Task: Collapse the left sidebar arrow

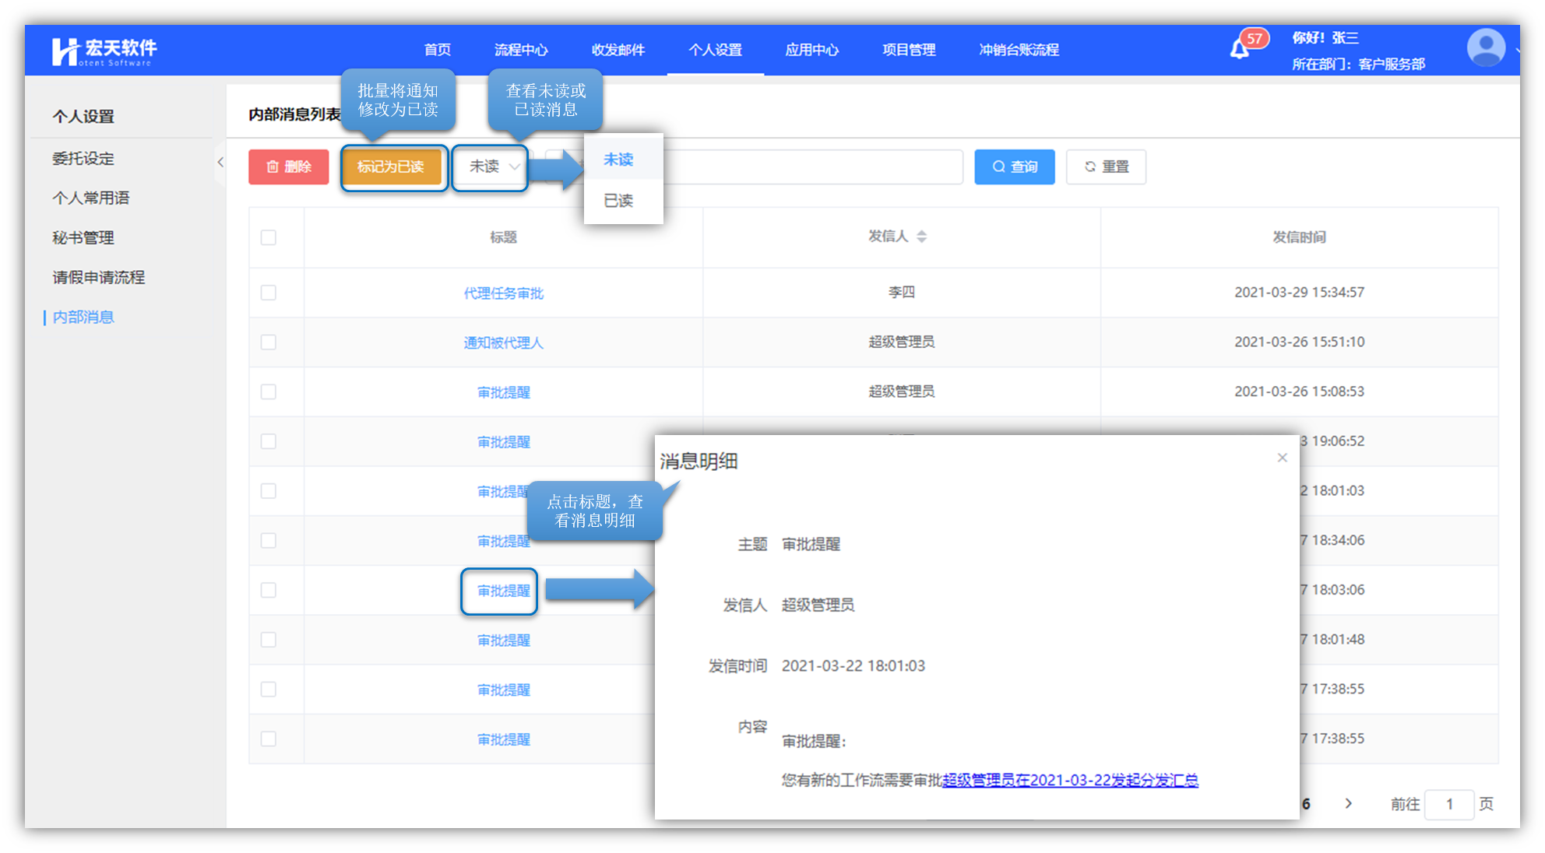Action: [x=220, y=162]
